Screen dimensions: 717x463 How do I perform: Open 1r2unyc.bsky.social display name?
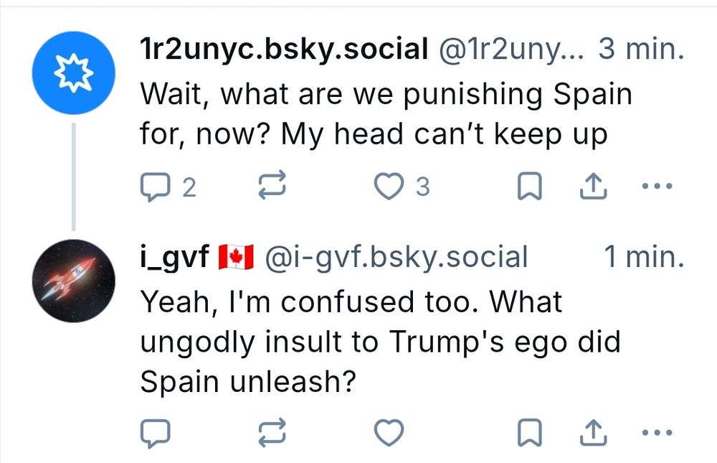283,50
